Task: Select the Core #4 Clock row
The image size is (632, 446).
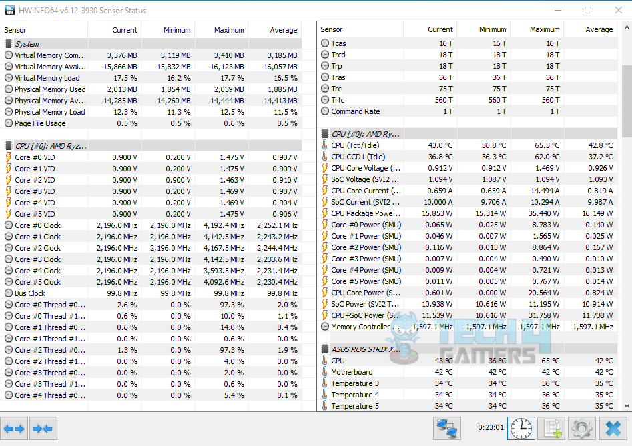Action: 151,271
